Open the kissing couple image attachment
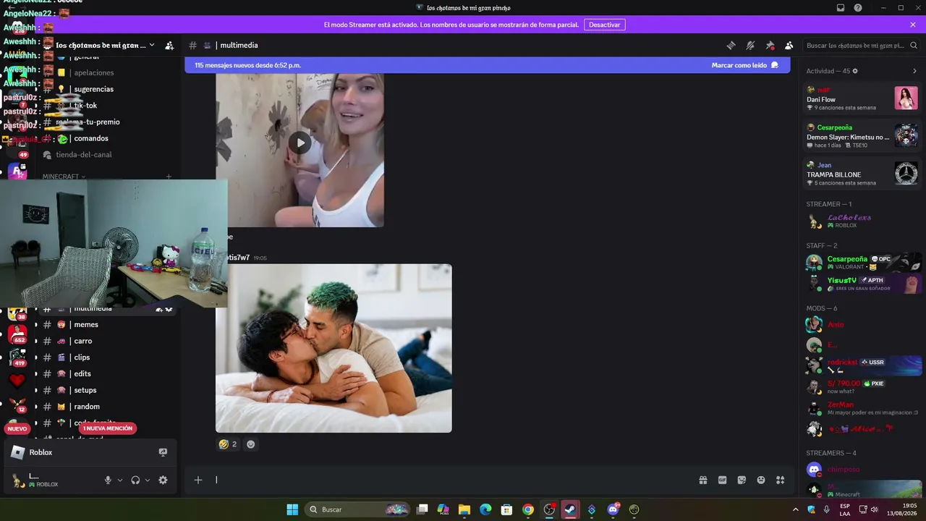The image size is (926, 521). point(334,348)
